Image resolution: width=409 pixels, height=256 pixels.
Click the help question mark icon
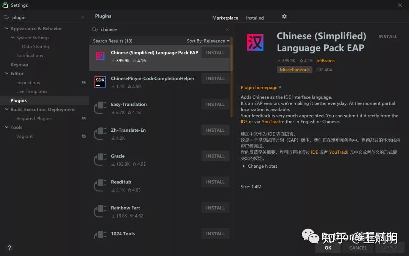pyautogui.click(x=9, y=248)
